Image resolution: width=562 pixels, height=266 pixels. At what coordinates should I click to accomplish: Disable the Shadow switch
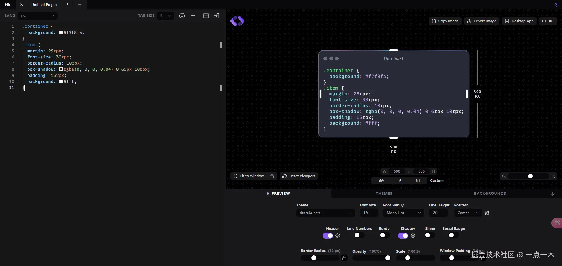click(x=403, y=236)
